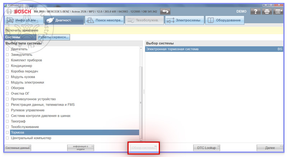Screen dimensions: 287x157
Task: Switch to the Диагност. tab
Action: pos(64,20)
